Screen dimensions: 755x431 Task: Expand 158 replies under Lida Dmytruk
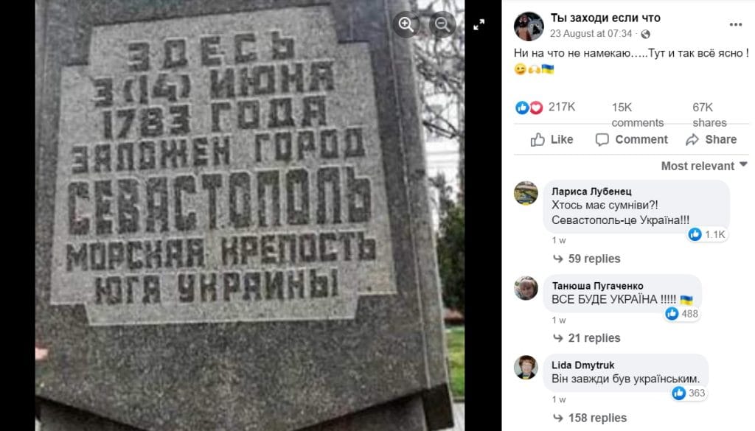click(x=590, y=418)
